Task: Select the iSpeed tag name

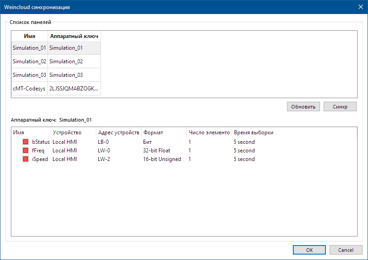Action: point(40,159)
